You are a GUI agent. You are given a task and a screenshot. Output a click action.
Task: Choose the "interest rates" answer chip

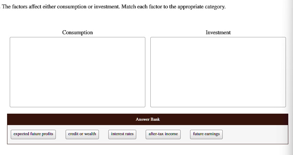(x=122, y=134)
